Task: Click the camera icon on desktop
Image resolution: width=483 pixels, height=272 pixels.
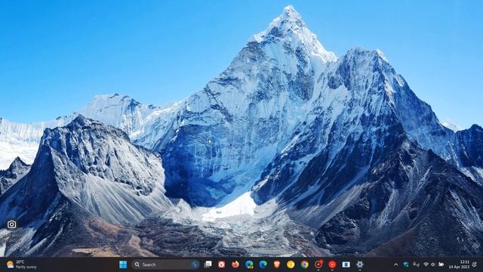Action: 12,224
